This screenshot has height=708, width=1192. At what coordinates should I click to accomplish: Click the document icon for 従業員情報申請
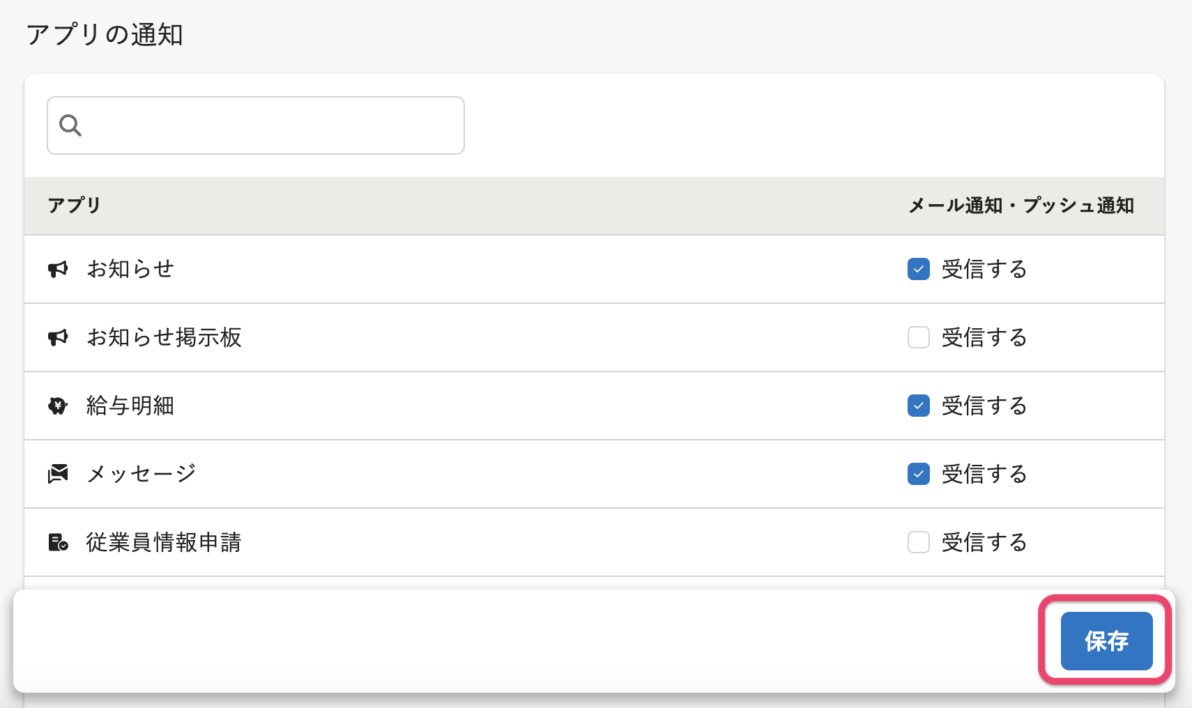(58, 542)
